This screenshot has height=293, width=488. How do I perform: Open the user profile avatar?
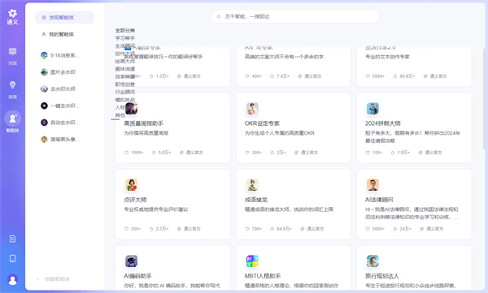point(12,280)
